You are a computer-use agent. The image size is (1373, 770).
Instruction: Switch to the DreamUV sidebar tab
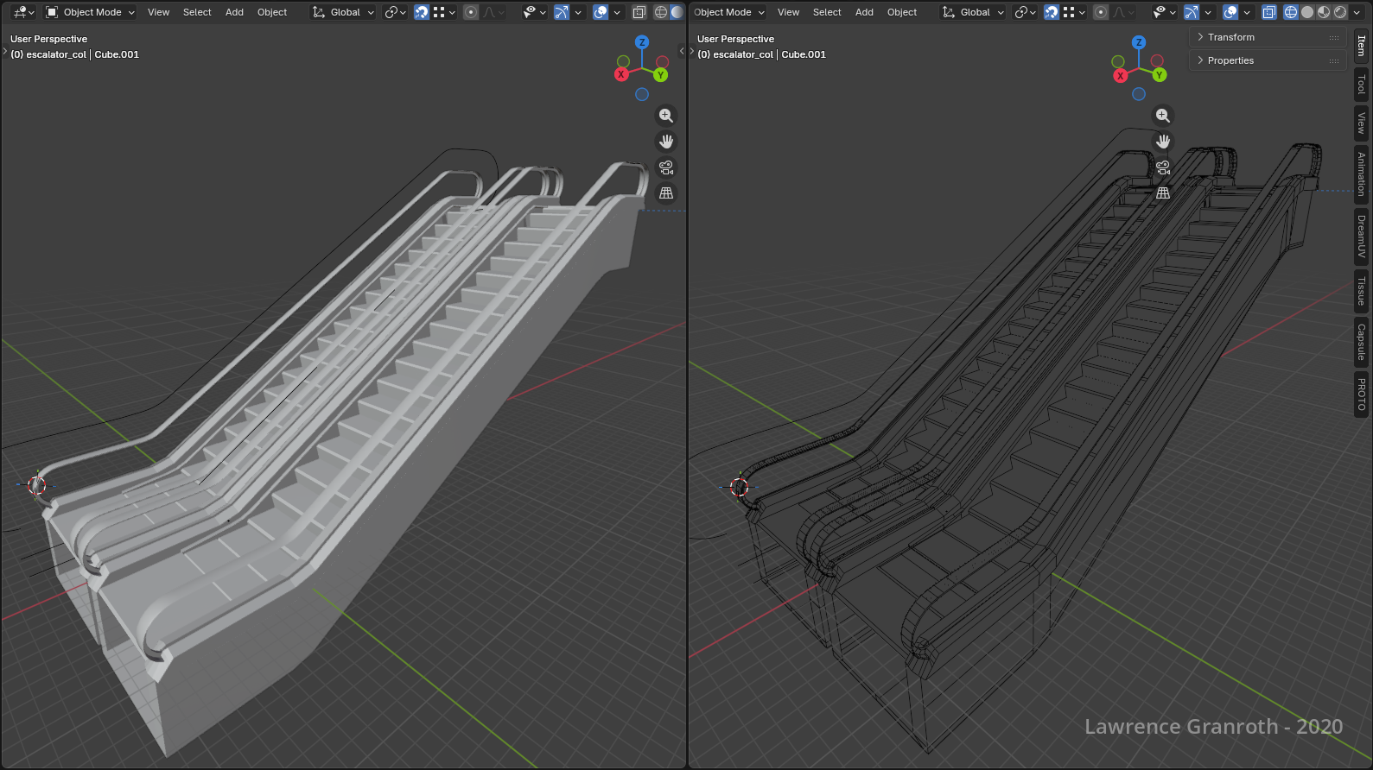[1361, 237]
